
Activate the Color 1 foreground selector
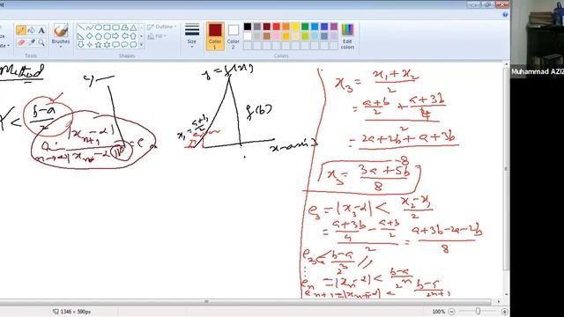click(215, 36)
